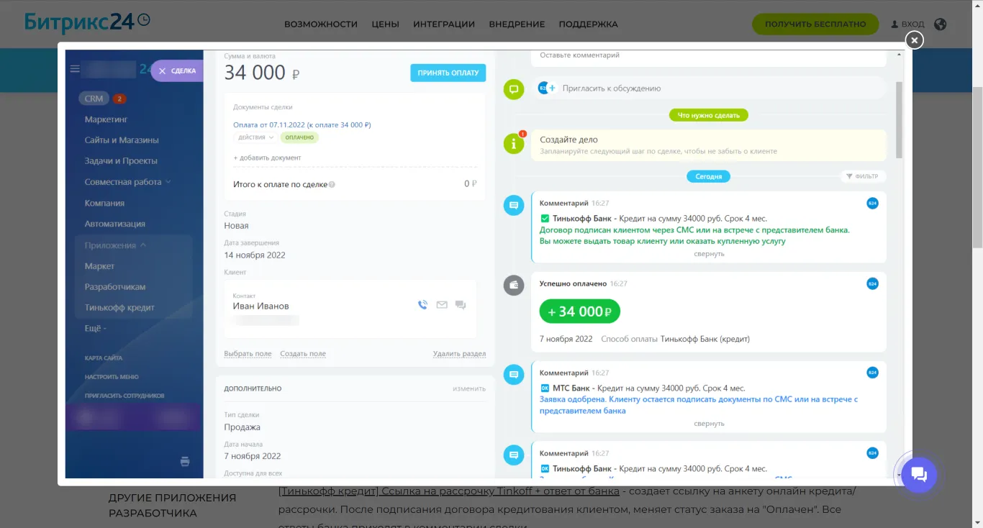This screenshot has height=528, width=983.
Task: Open ИНТЕГРАЦИИ in top navigation
Action: [443, 24]
